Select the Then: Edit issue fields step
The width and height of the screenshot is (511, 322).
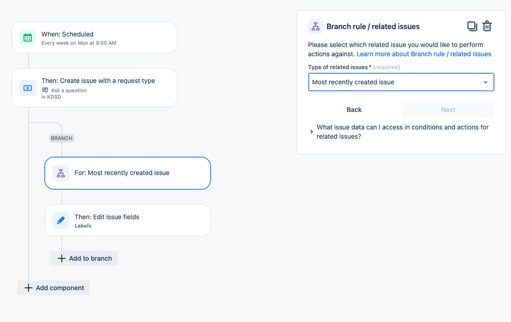(x=133, y=220)
